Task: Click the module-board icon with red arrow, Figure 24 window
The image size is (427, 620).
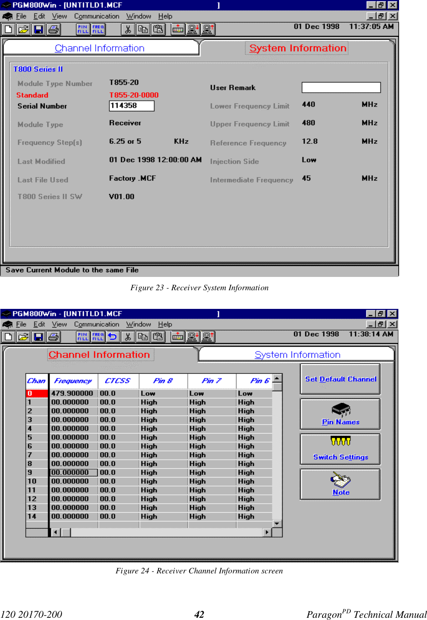Action: (178, 337)
